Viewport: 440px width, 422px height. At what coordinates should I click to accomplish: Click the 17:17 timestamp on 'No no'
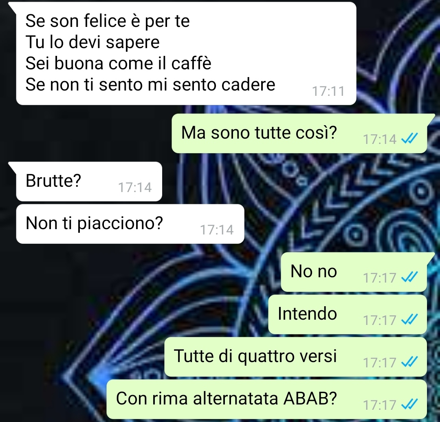click(x=379, y=278)
